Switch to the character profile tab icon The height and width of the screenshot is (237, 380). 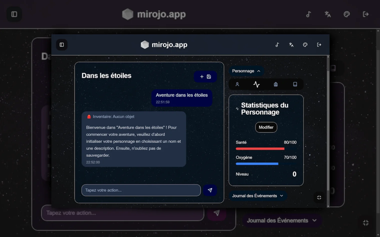click(x=237, y=84)
